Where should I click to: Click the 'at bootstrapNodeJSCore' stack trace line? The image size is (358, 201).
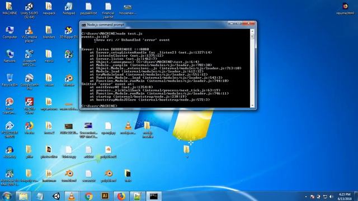click(x=150, y=99)
